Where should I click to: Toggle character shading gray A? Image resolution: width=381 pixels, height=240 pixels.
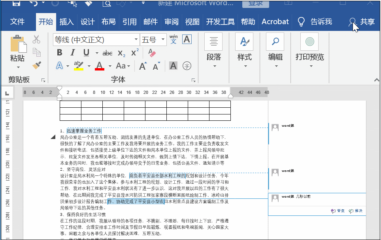173,66
